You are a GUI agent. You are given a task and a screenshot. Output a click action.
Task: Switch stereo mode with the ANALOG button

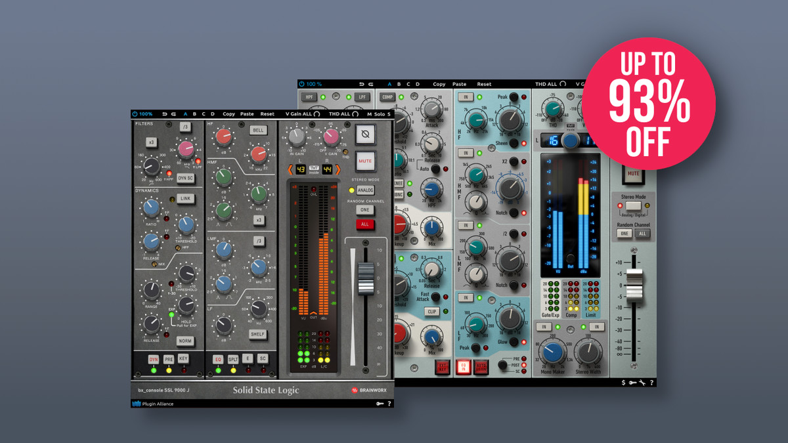tap(366, 190)
